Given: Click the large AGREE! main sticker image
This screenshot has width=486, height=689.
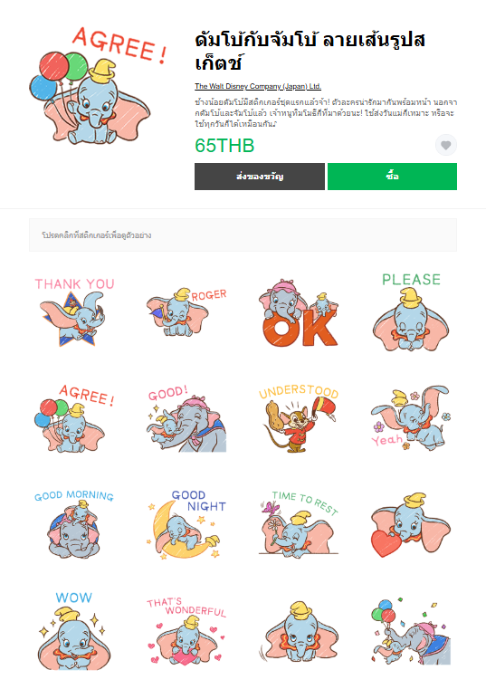Looking at the screenshot, I should click(99, 86).
